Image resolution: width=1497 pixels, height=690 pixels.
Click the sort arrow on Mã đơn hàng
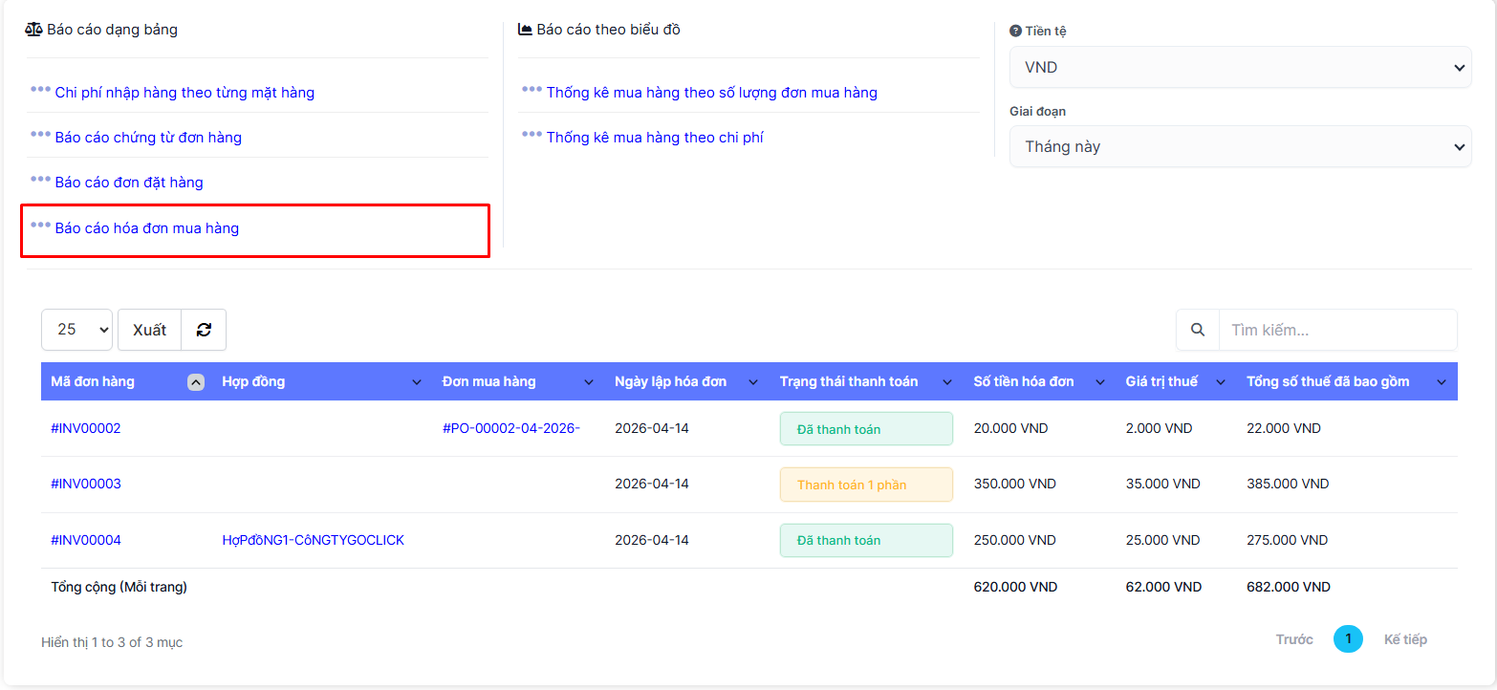click(195, 382)
